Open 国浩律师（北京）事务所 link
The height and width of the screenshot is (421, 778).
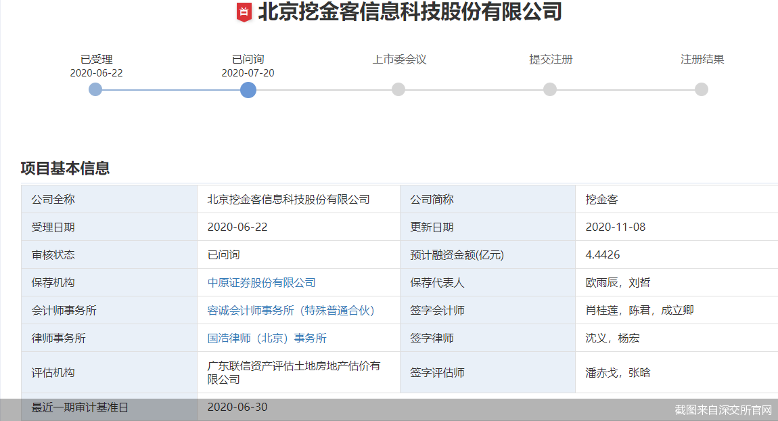(x=267, y=338)
